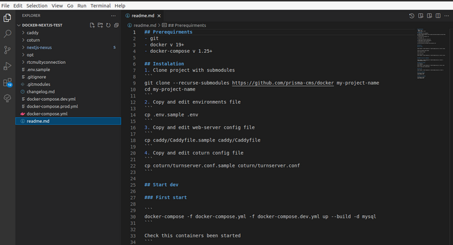Split the editor to the right

[438, 16]
